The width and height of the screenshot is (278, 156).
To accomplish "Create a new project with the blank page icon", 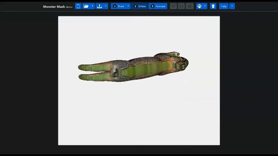I will click(78, 6).
